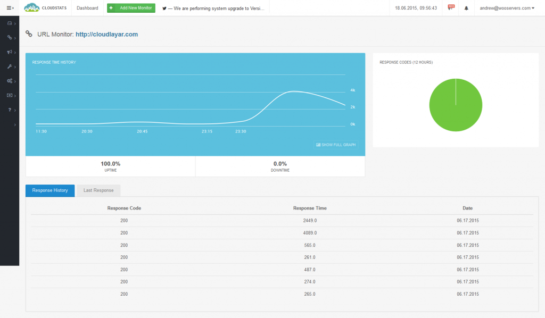Image resolution: width=545 pixels, height=318 pixels.
Task: Switch to the Last Response tab
Action: [98, 190]
